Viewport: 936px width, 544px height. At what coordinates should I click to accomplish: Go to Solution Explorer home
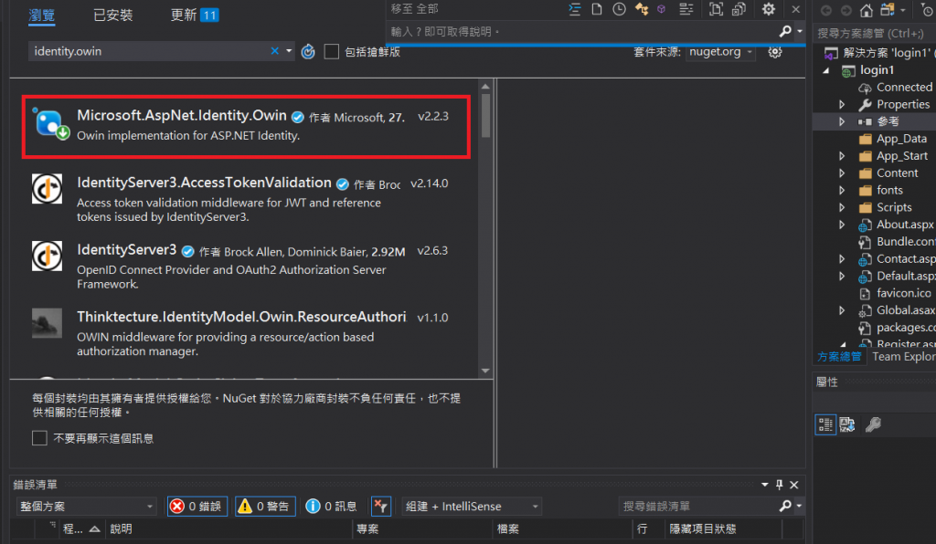click(867, 10)
